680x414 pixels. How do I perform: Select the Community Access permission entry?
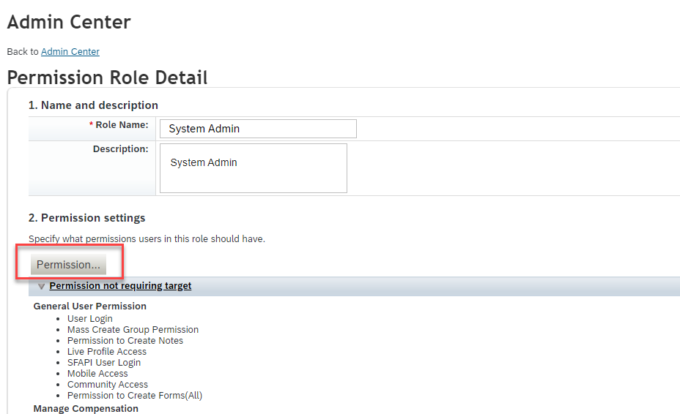click(x=108, y=385)
